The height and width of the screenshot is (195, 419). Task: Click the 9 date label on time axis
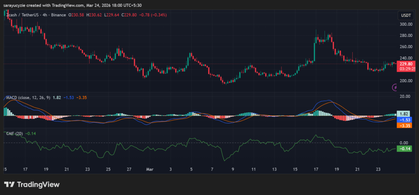click(x=233, y=168)
